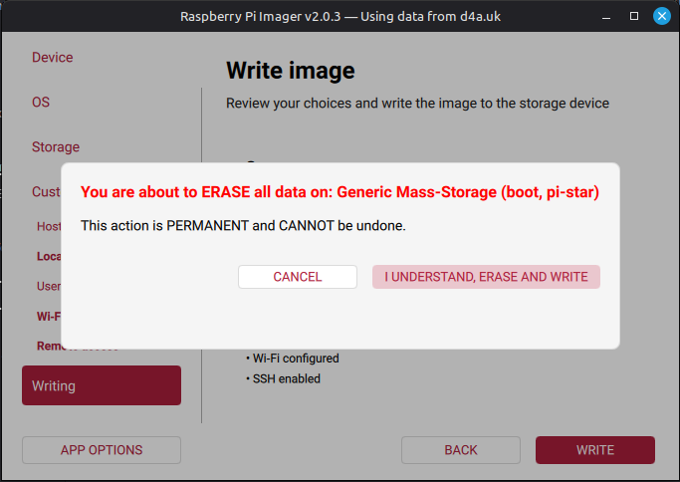The image size is (680, 482).
Task: Confirm with I UNDERSTAND, ERASE AND WRITE
Action: (486, 277)
